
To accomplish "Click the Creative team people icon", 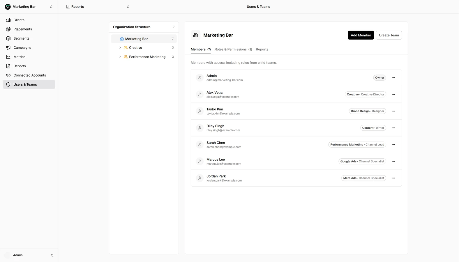I will 126,47.
